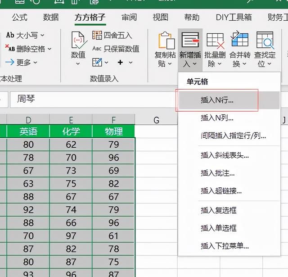
Task: Click the 更多 arrow icon
Action: point(10,62)
